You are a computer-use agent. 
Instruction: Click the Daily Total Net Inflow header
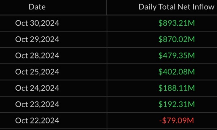(x=176, y=7)
